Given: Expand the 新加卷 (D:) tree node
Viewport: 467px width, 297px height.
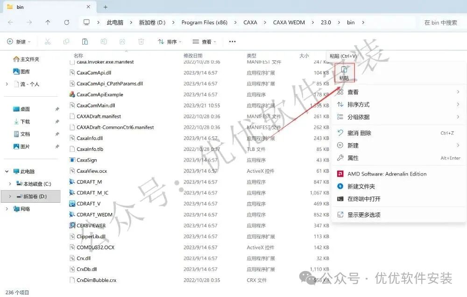Looking at the screenshot, I should 10,197.
